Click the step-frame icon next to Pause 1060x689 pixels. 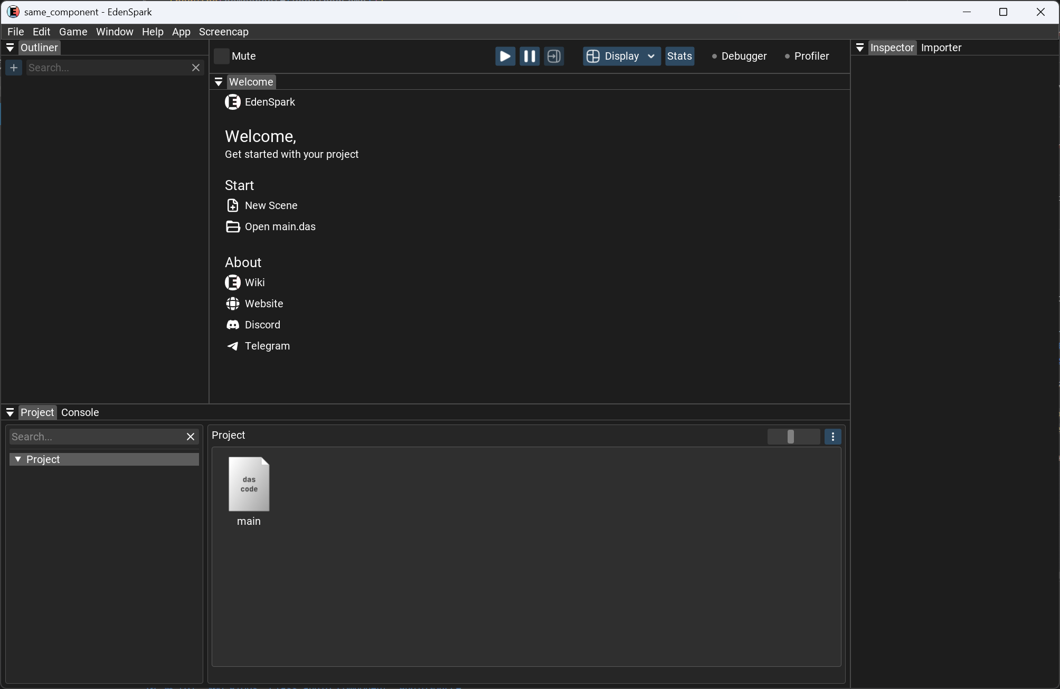[554, 56]
